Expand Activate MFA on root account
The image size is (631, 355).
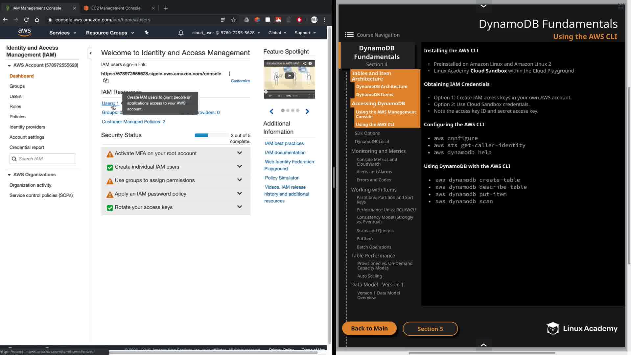tap(240, 153)
